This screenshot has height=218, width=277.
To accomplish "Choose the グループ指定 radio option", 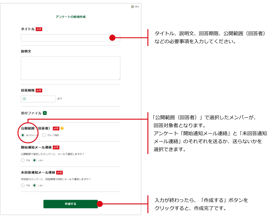I will (x=44, y=135).
